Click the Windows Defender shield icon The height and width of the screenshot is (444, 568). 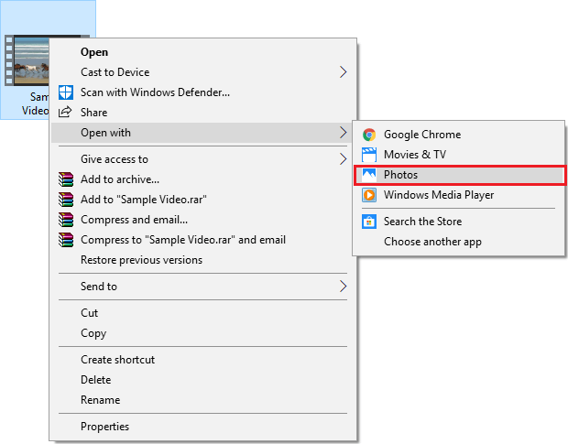pos(66,92)
